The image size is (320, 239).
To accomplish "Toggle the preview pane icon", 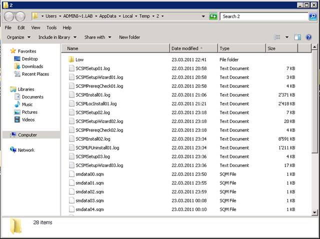I will click(x=297, y=37).
